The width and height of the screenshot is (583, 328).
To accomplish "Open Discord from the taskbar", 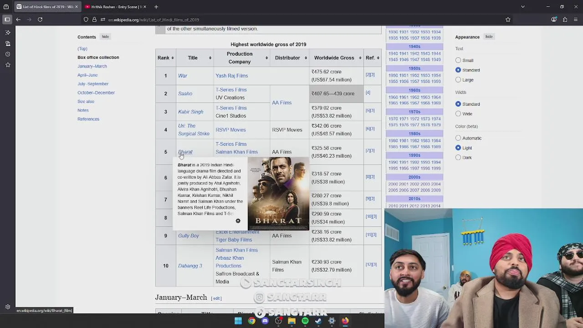I will pyautogui.click(x=265, y=321).
